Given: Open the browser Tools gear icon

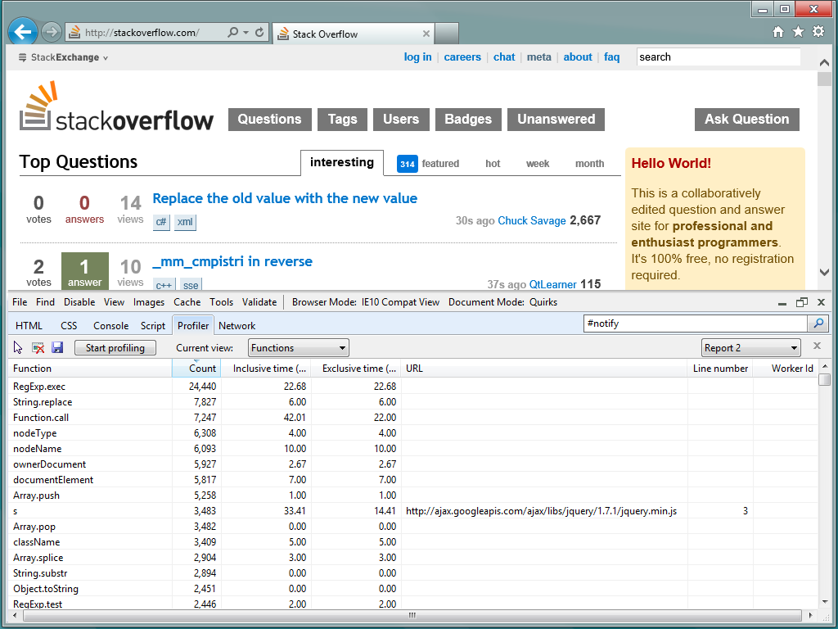Looking at the screenshot, I should pos(818,32).
